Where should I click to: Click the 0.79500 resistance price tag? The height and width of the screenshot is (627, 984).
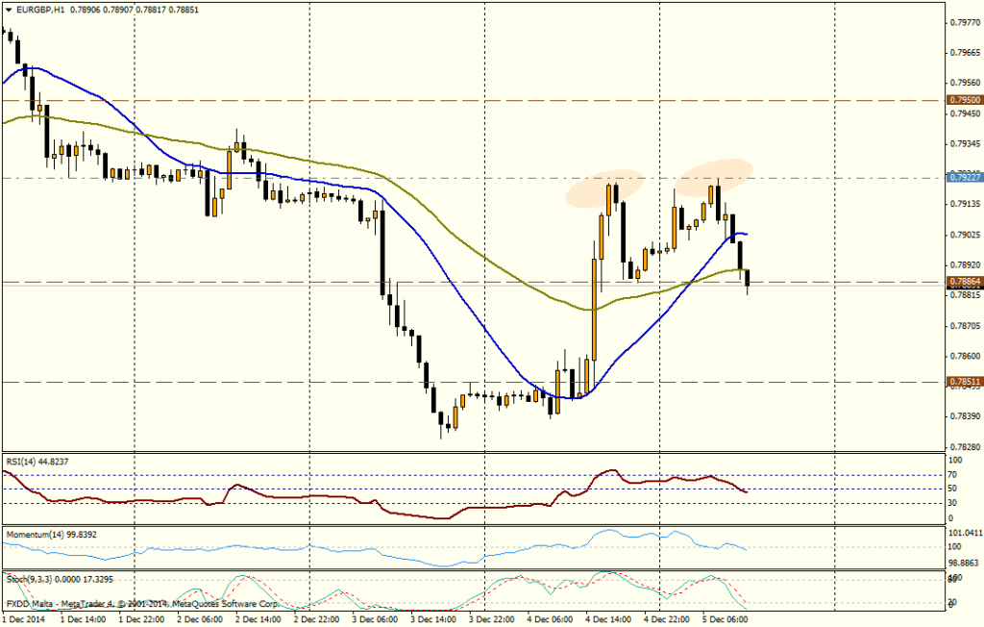pyautogui.click(x=961, y=100)
